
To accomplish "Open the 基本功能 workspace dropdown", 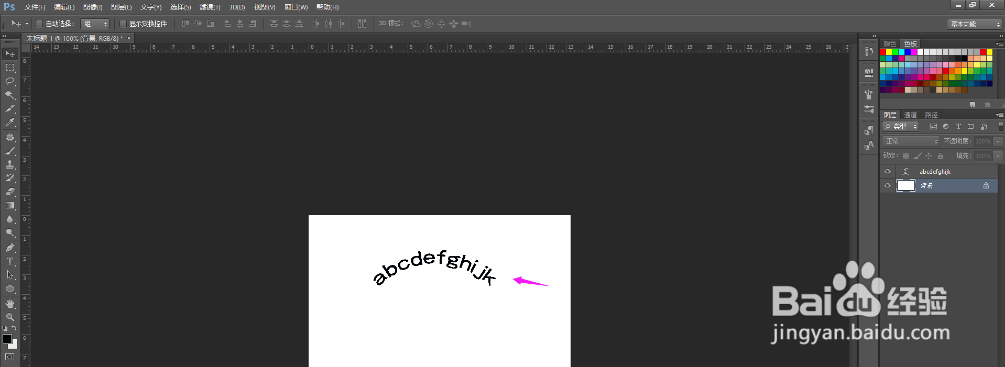I will point(974,24).
